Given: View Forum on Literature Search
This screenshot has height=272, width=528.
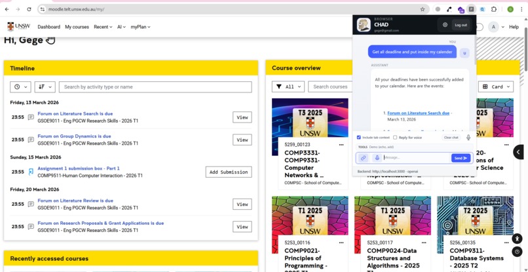Looking at the screenshot, I should (242, 117).
